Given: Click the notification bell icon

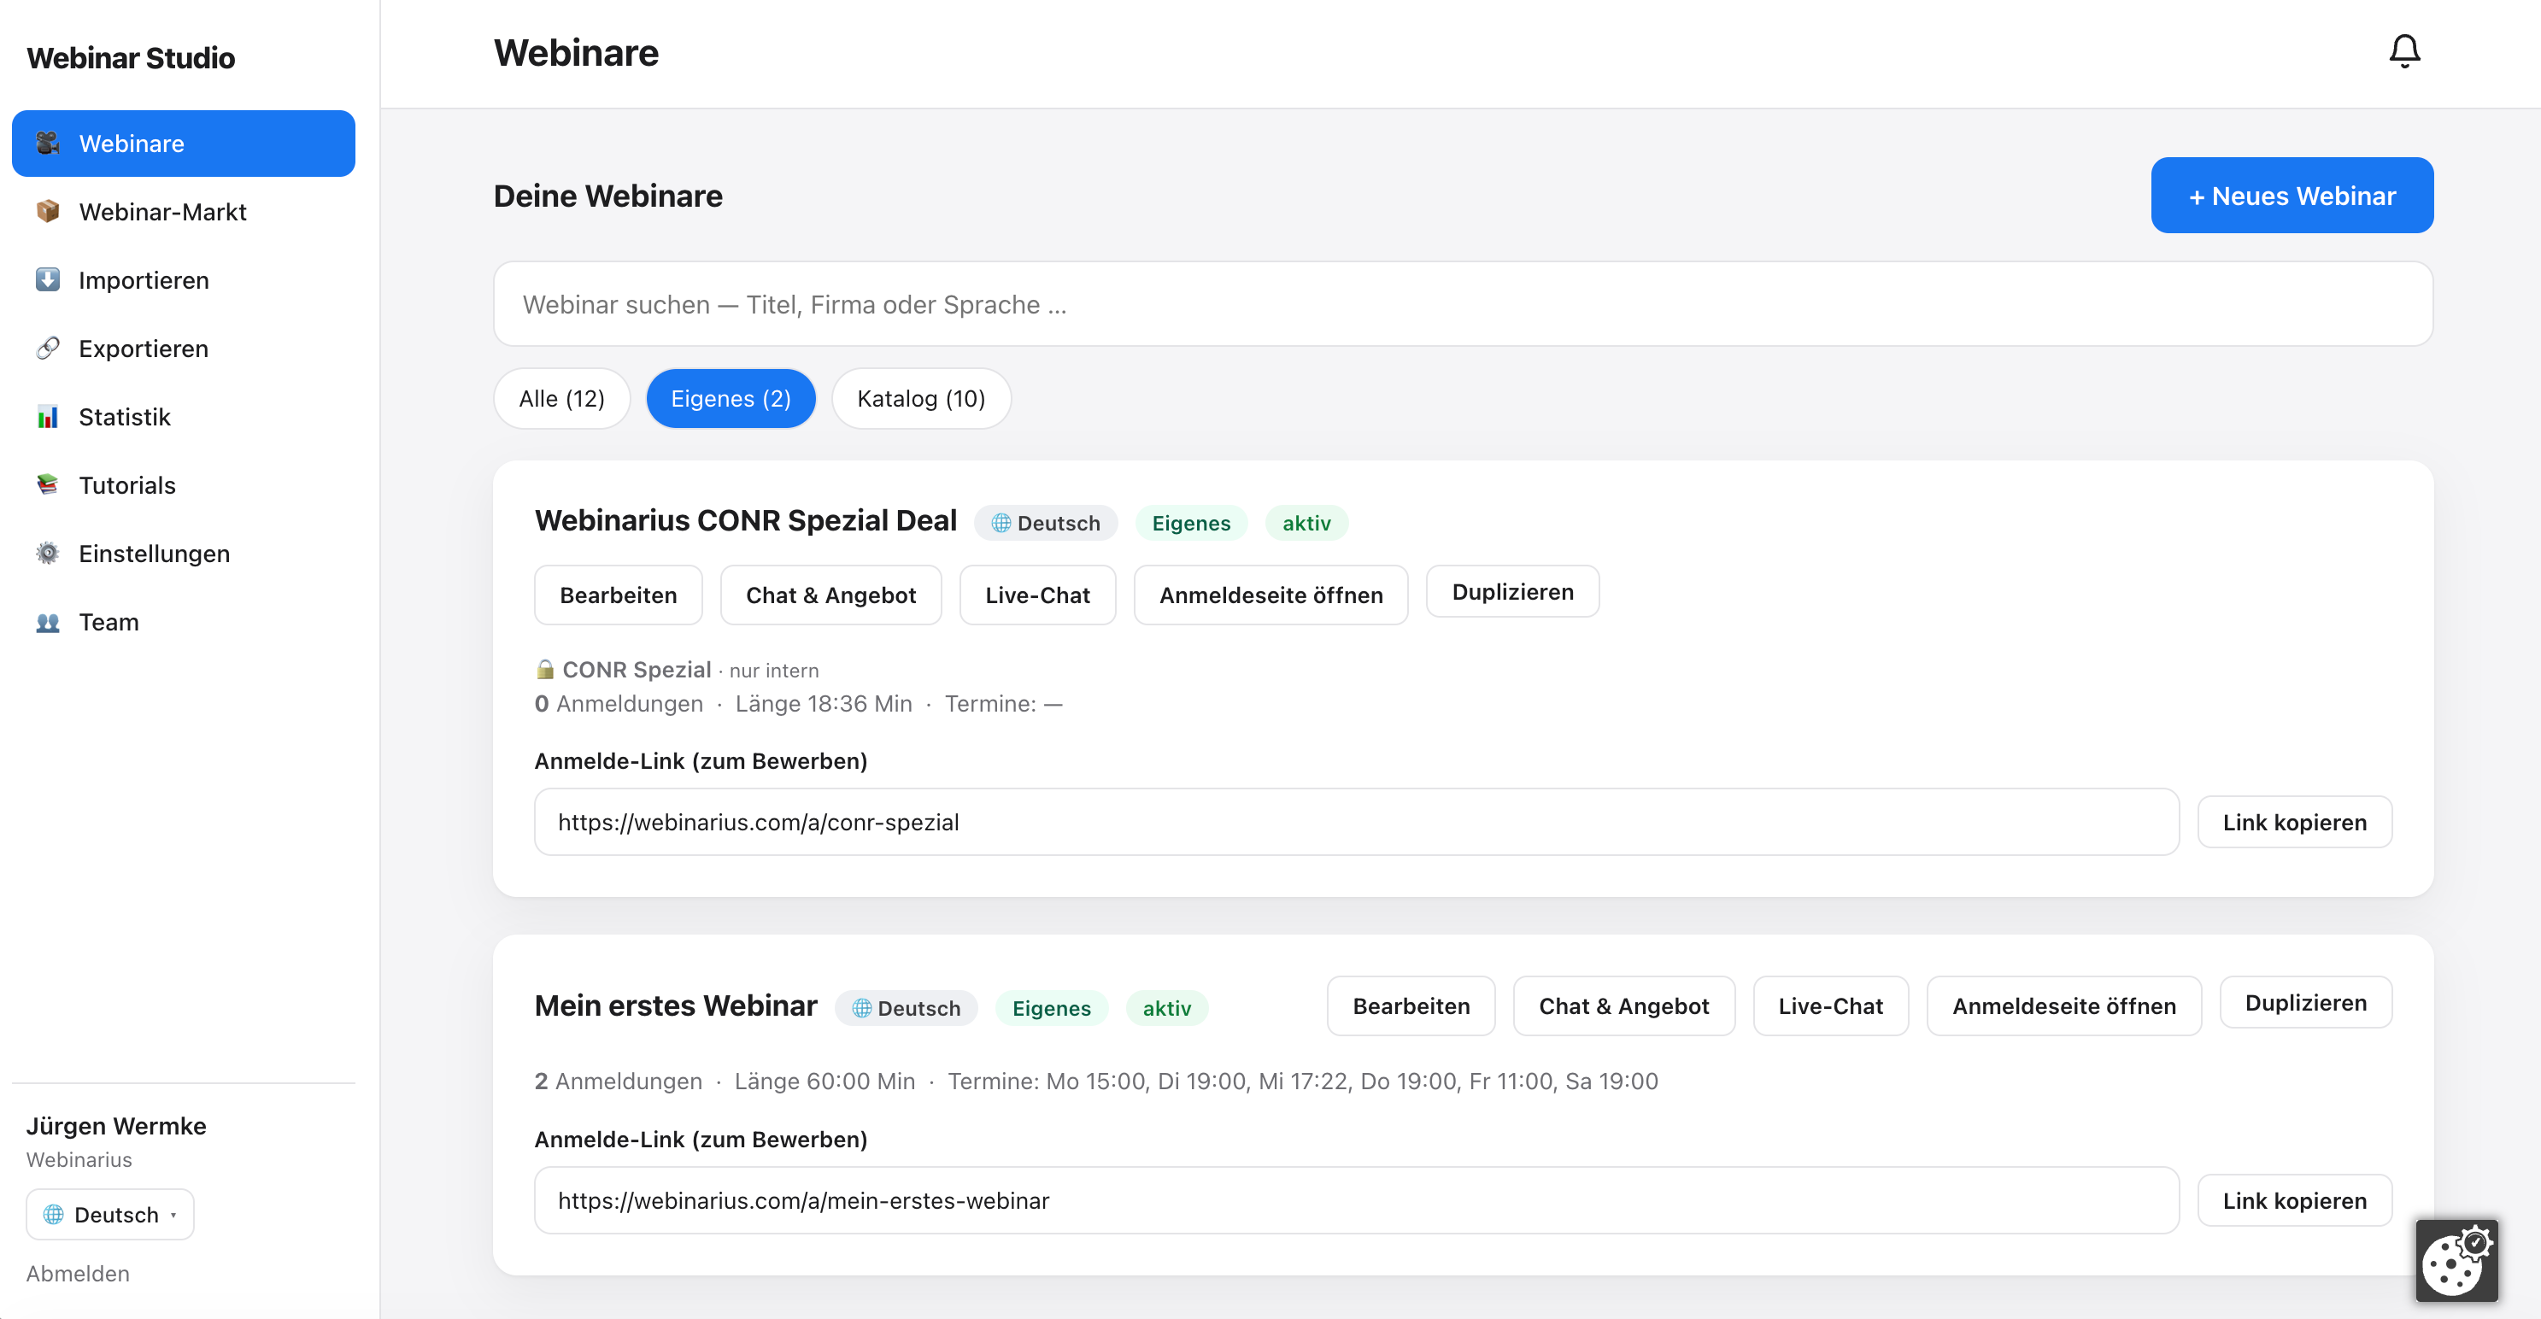Looking at the screenshot, I should click(2404, 51).
